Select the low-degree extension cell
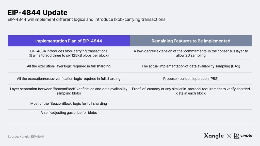Viewport: 260px width, 146px height. pyautogui.click(x=191, y=53)
